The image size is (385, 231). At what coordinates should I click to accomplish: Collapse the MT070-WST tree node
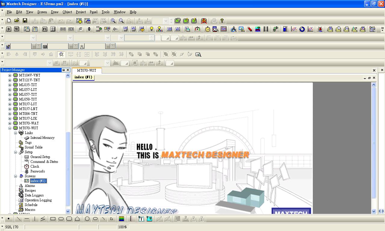coord(10,128)
